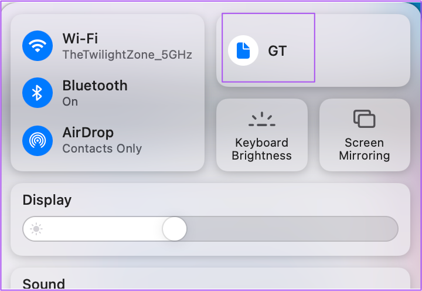Open AirDrop options via Contacts Only label

point(102,148)
